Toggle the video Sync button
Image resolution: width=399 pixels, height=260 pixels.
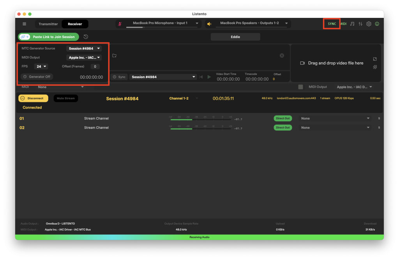tap(119, 77)
